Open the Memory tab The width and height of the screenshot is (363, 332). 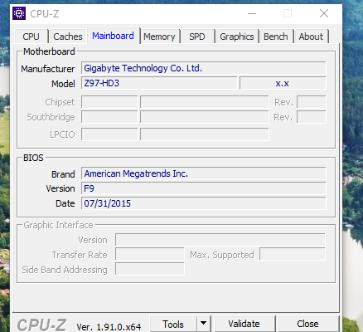coord(159,37)
